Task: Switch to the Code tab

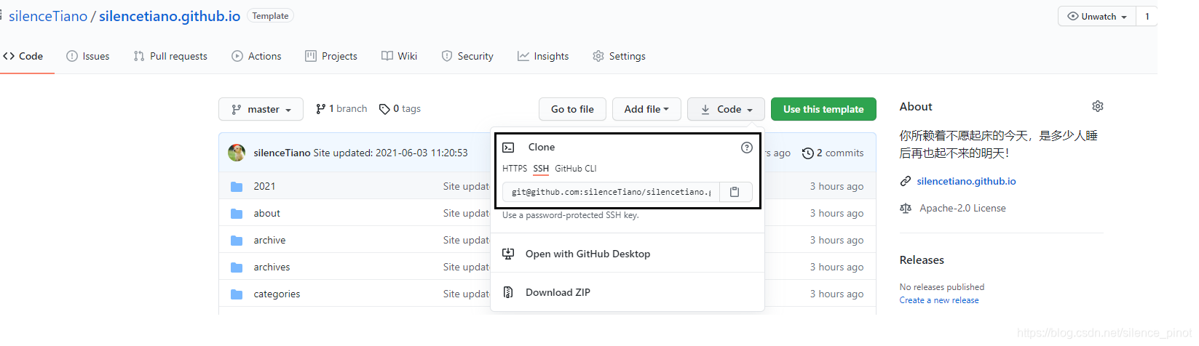Action: pos(23,56)
